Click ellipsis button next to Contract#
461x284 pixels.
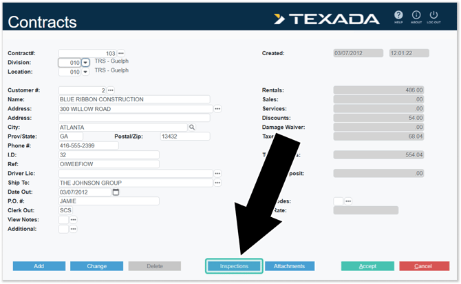coord(121,53)
